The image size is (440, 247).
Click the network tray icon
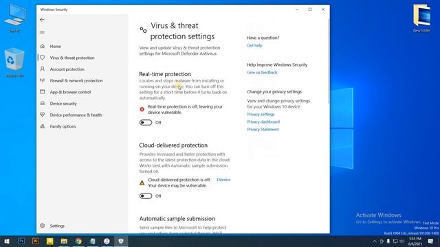[x=395, y=241]
